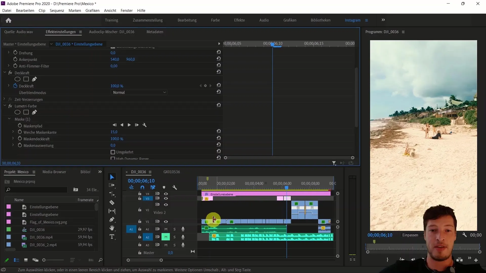Track selected mask forward
Viewport: 486px width, 273px height.
pyautogui.click(x=129, y=125)
